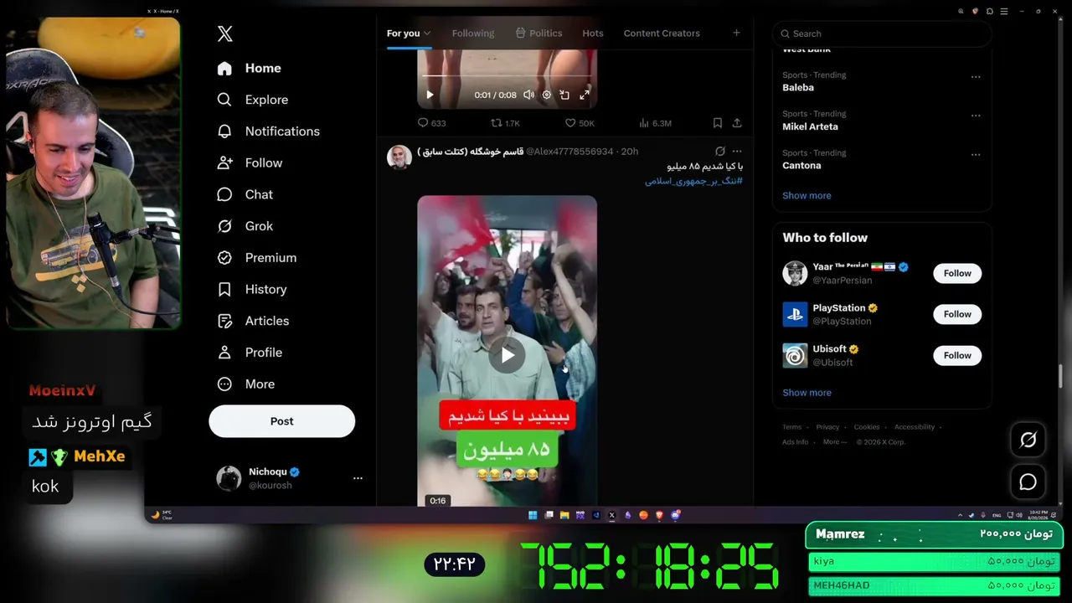Expand the More menu in the sidebar
The height and width of the screenshot is (603, 1072).
coord(245,384)
